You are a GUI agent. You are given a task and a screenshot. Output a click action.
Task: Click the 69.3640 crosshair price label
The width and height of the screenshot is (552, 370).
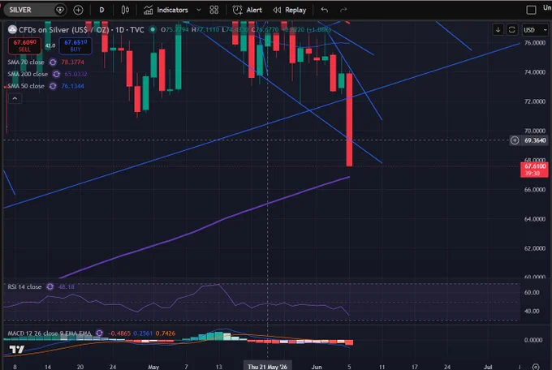(x=535, y=140)
